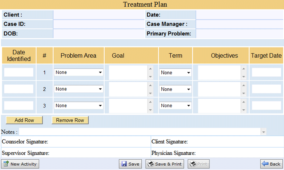Click row 3 Objectives text area
This screenshot has height=170, width=284.
[x=219, y=106]
